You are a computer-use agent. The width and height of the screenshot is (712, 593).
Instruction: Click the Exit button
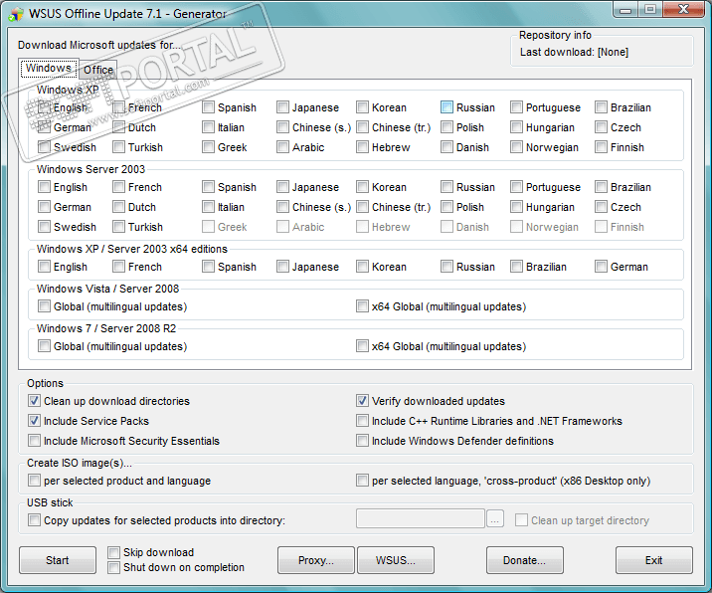654,560
